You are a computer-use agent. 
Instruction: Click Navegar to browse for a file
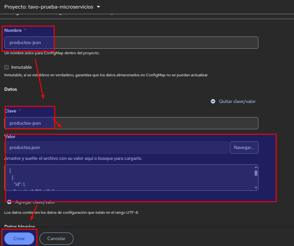point(244,148)
